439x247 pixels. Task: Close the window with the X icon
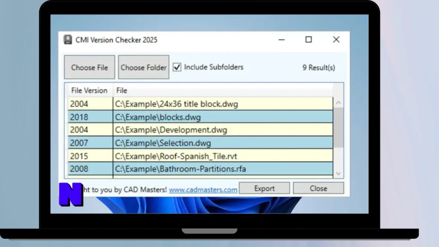[x=336, y=40]
